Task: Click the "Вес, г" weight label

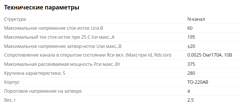Action: point(10,100)
